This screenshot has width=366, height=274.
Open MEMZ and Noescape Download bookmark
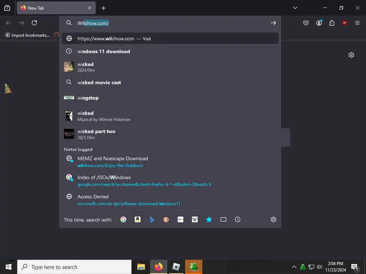coord(170,162)
